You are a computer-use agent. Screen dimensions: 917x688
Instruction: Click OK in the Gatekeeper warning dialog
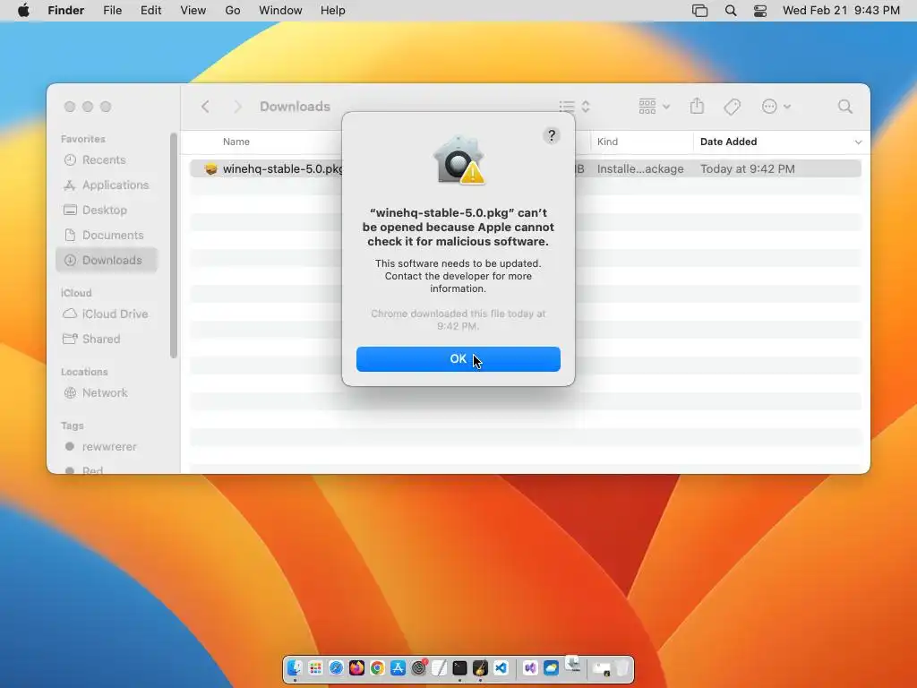pos(458,358)
